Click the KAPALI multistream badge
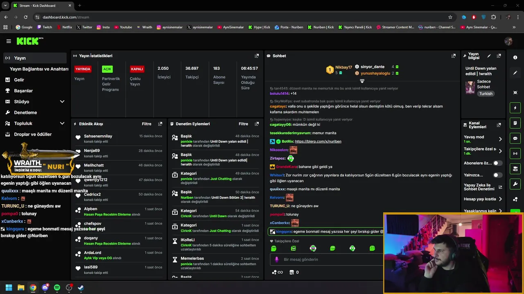The width and height of the screenshot is (524, 294). pos(137,69)
